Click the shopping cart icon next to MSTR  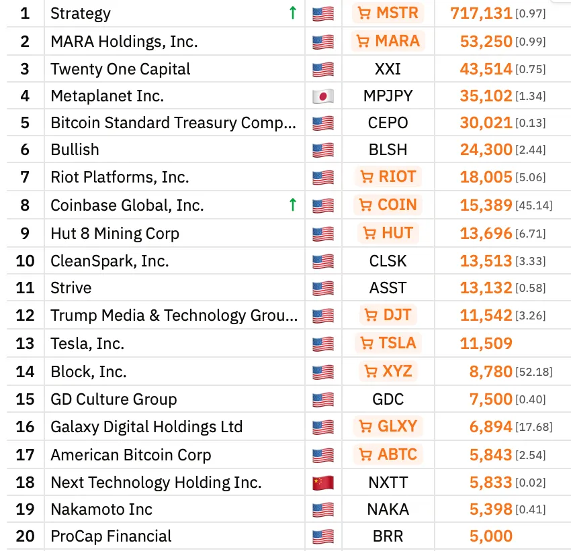tap(363, 13)
